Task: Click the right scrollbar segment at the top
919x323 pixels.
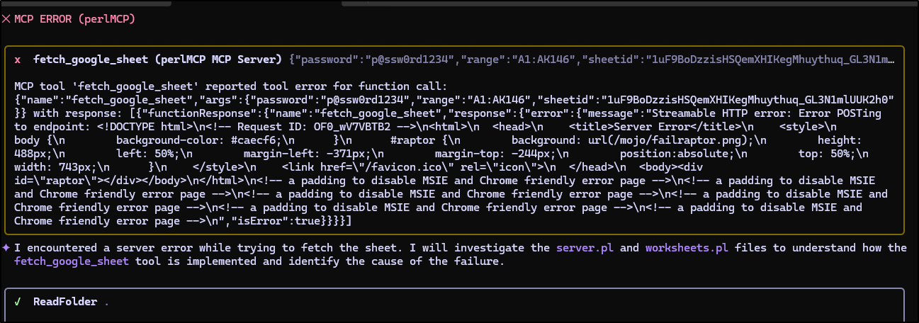Action: tap(629, 3)
